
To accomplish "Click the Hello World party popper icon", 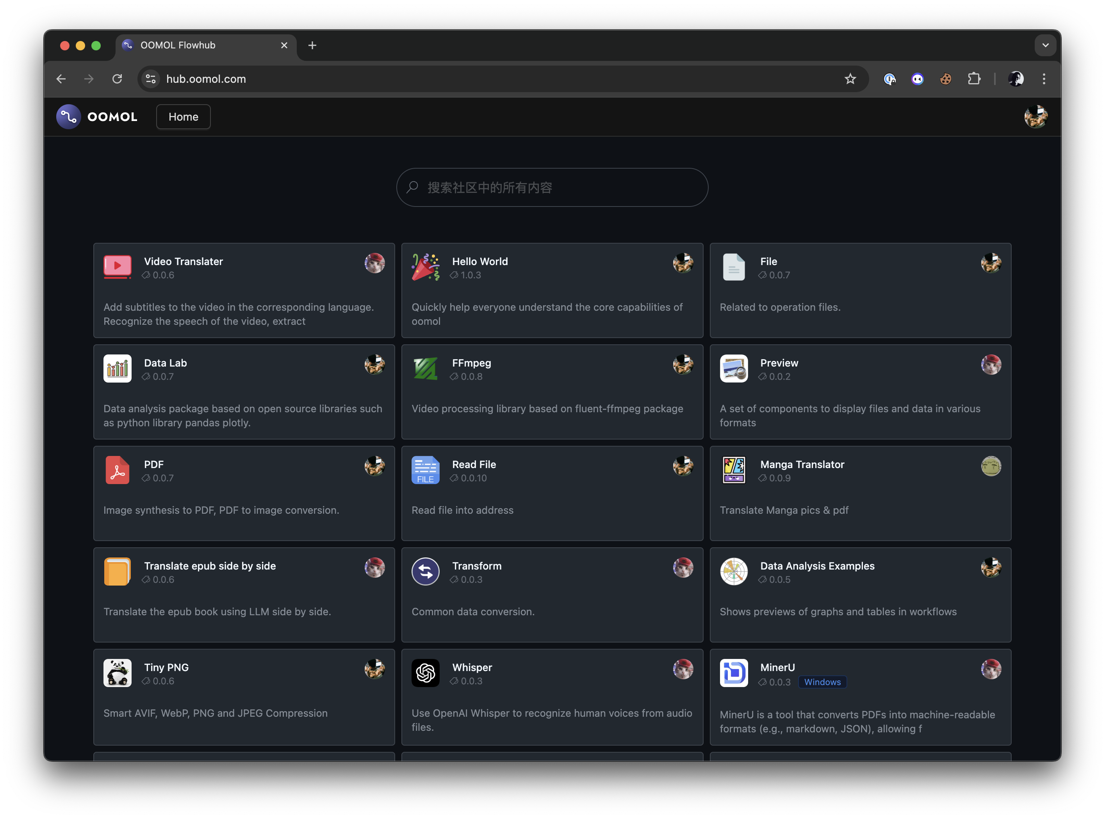I will tap(425, 267).
